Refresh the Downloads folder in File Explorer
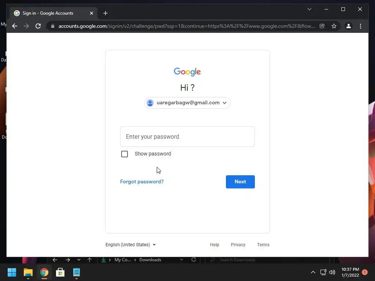The image size is (375, 281). tap(194, 260)
